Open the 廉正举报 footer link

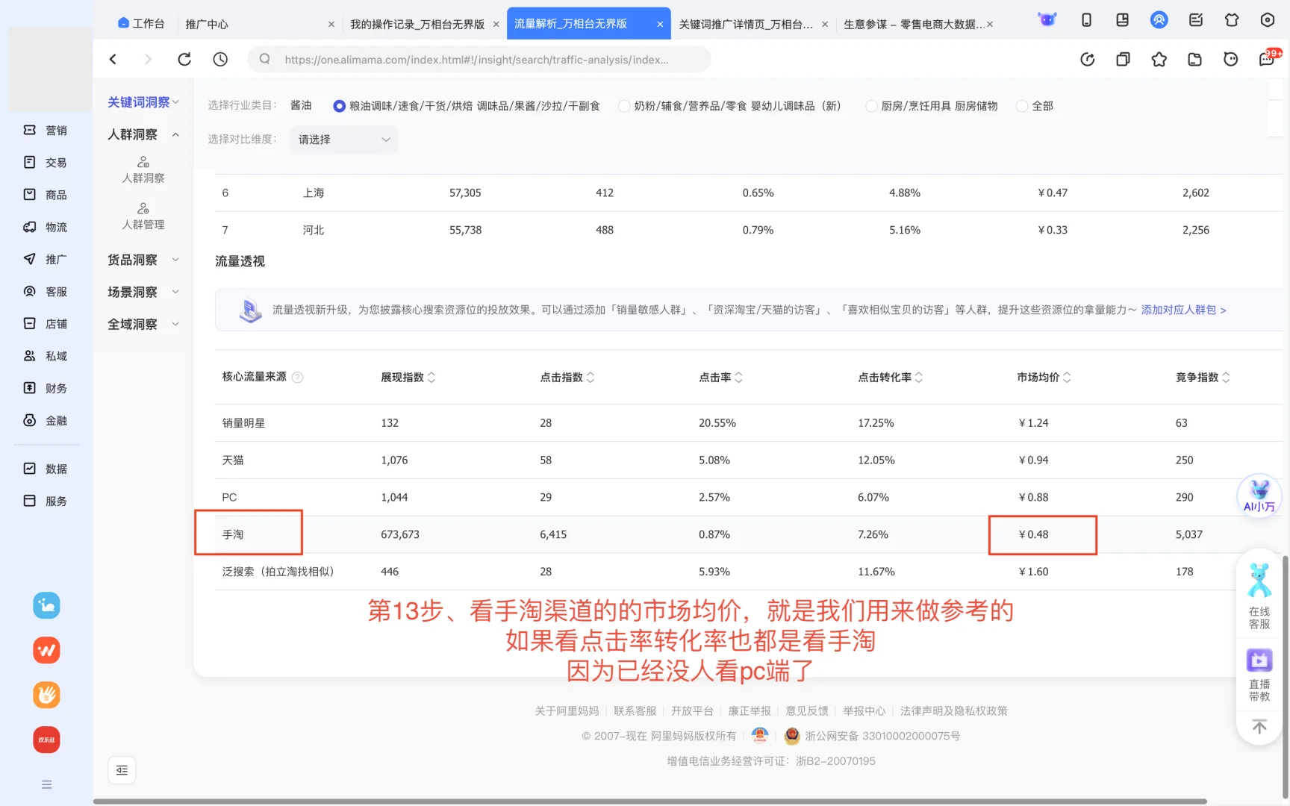(x=749, y=710)
